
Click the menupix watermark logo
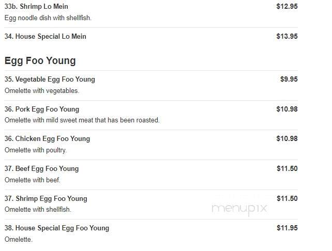pos(239,209)
